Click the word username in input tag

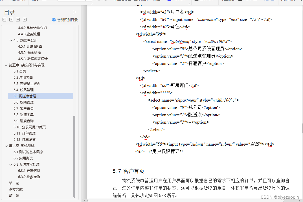click(x=207, y=19)
